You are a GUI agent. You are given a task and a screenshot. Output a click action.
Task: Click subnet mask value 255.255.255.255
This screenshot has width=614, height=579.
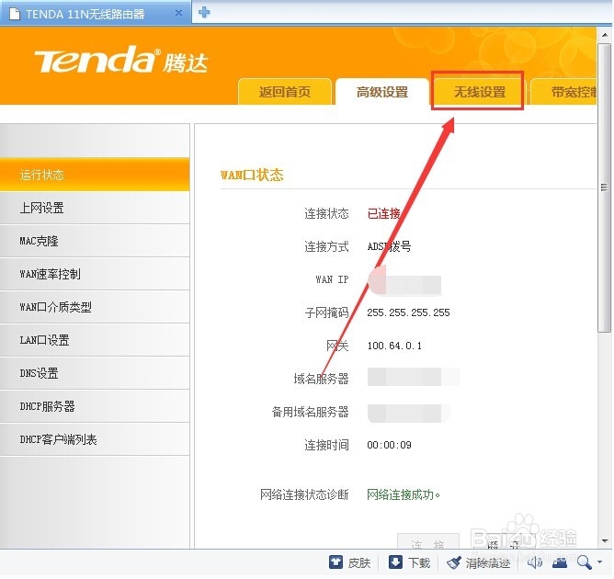[x=408, y=312]
